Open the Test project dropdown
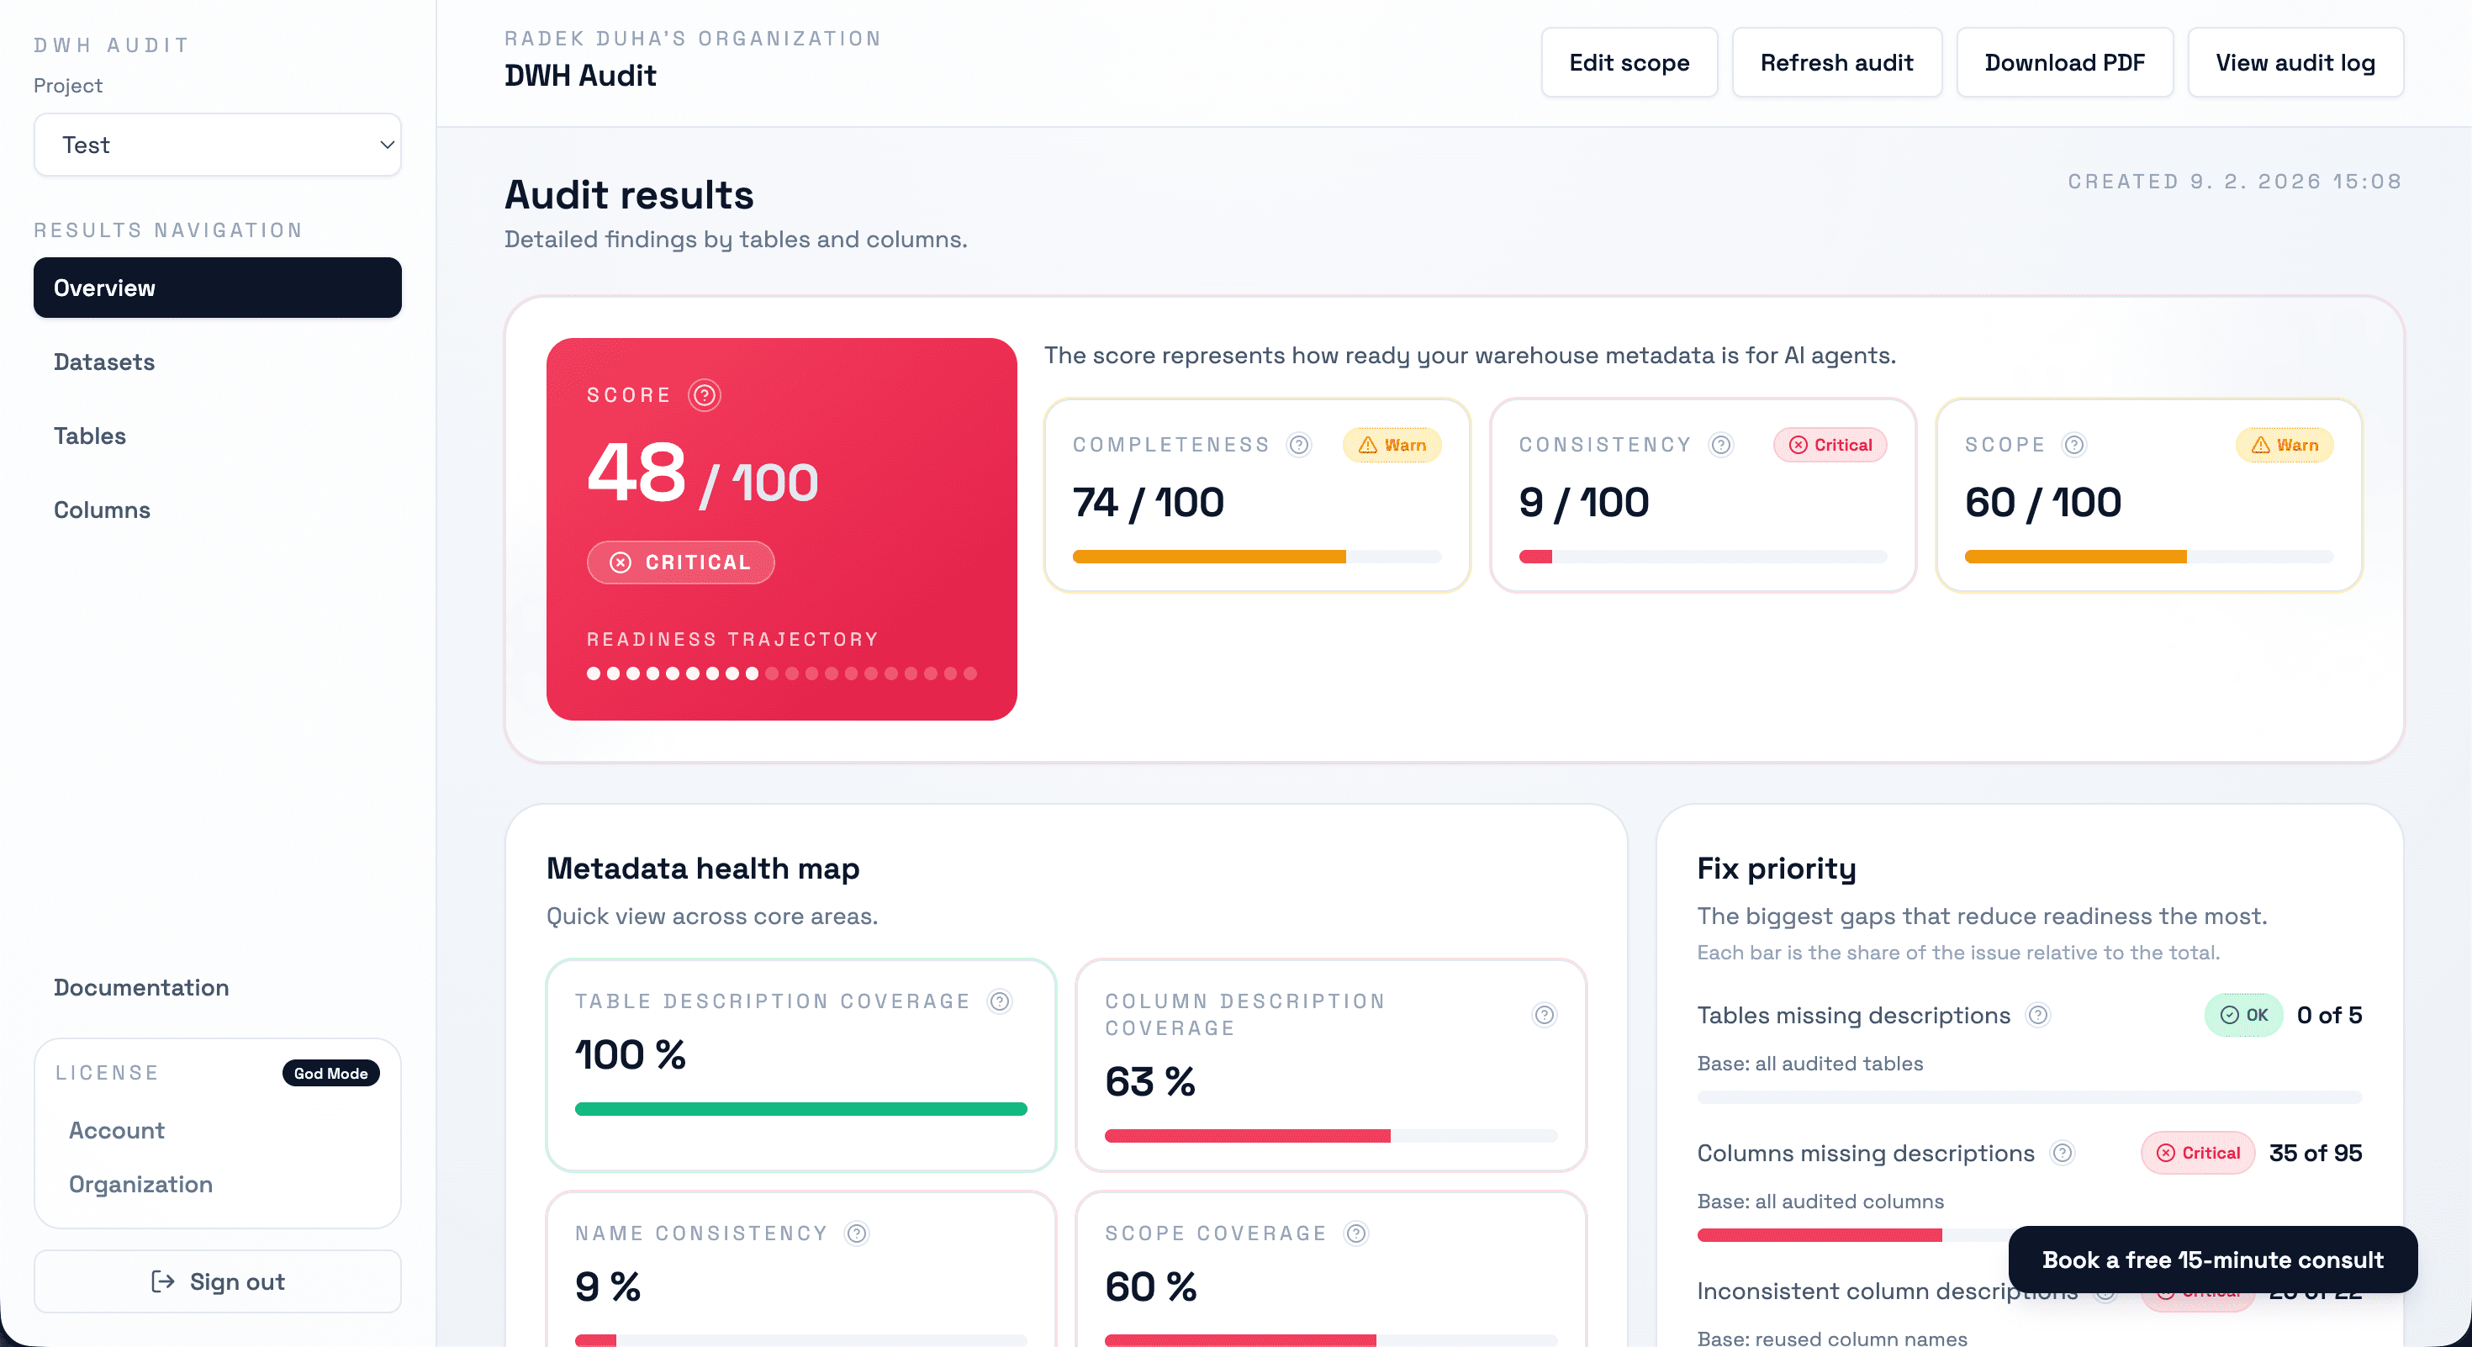The width and height of the screenshot is (2472, 1347). click(x=218, y=145)
